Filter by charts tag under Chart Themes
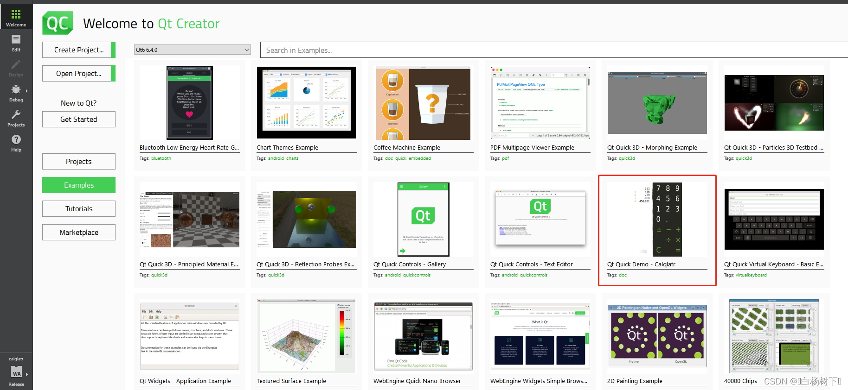The width and height of the screenshot is (848, 390). click(x=292, y=158)
